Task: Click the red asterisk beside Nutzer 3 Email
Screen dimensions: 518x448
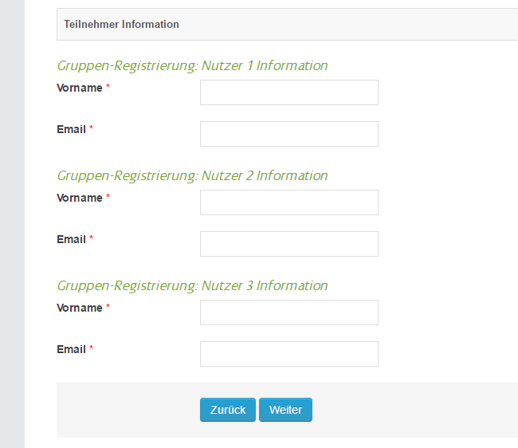Action: click(91, 349)
